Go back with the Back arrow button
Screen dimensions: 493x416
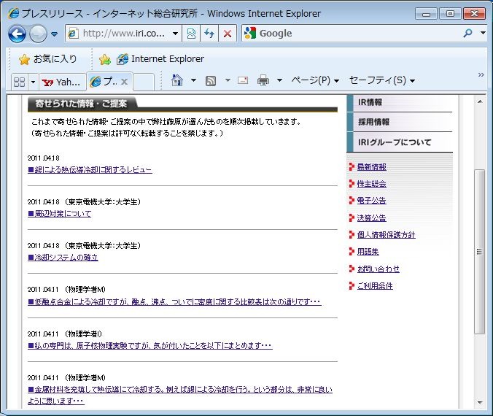tap(17, 34)
